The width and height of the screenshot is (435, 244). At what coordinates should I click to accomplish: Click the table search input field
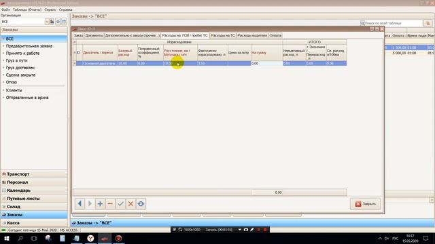tap(393, 23)
